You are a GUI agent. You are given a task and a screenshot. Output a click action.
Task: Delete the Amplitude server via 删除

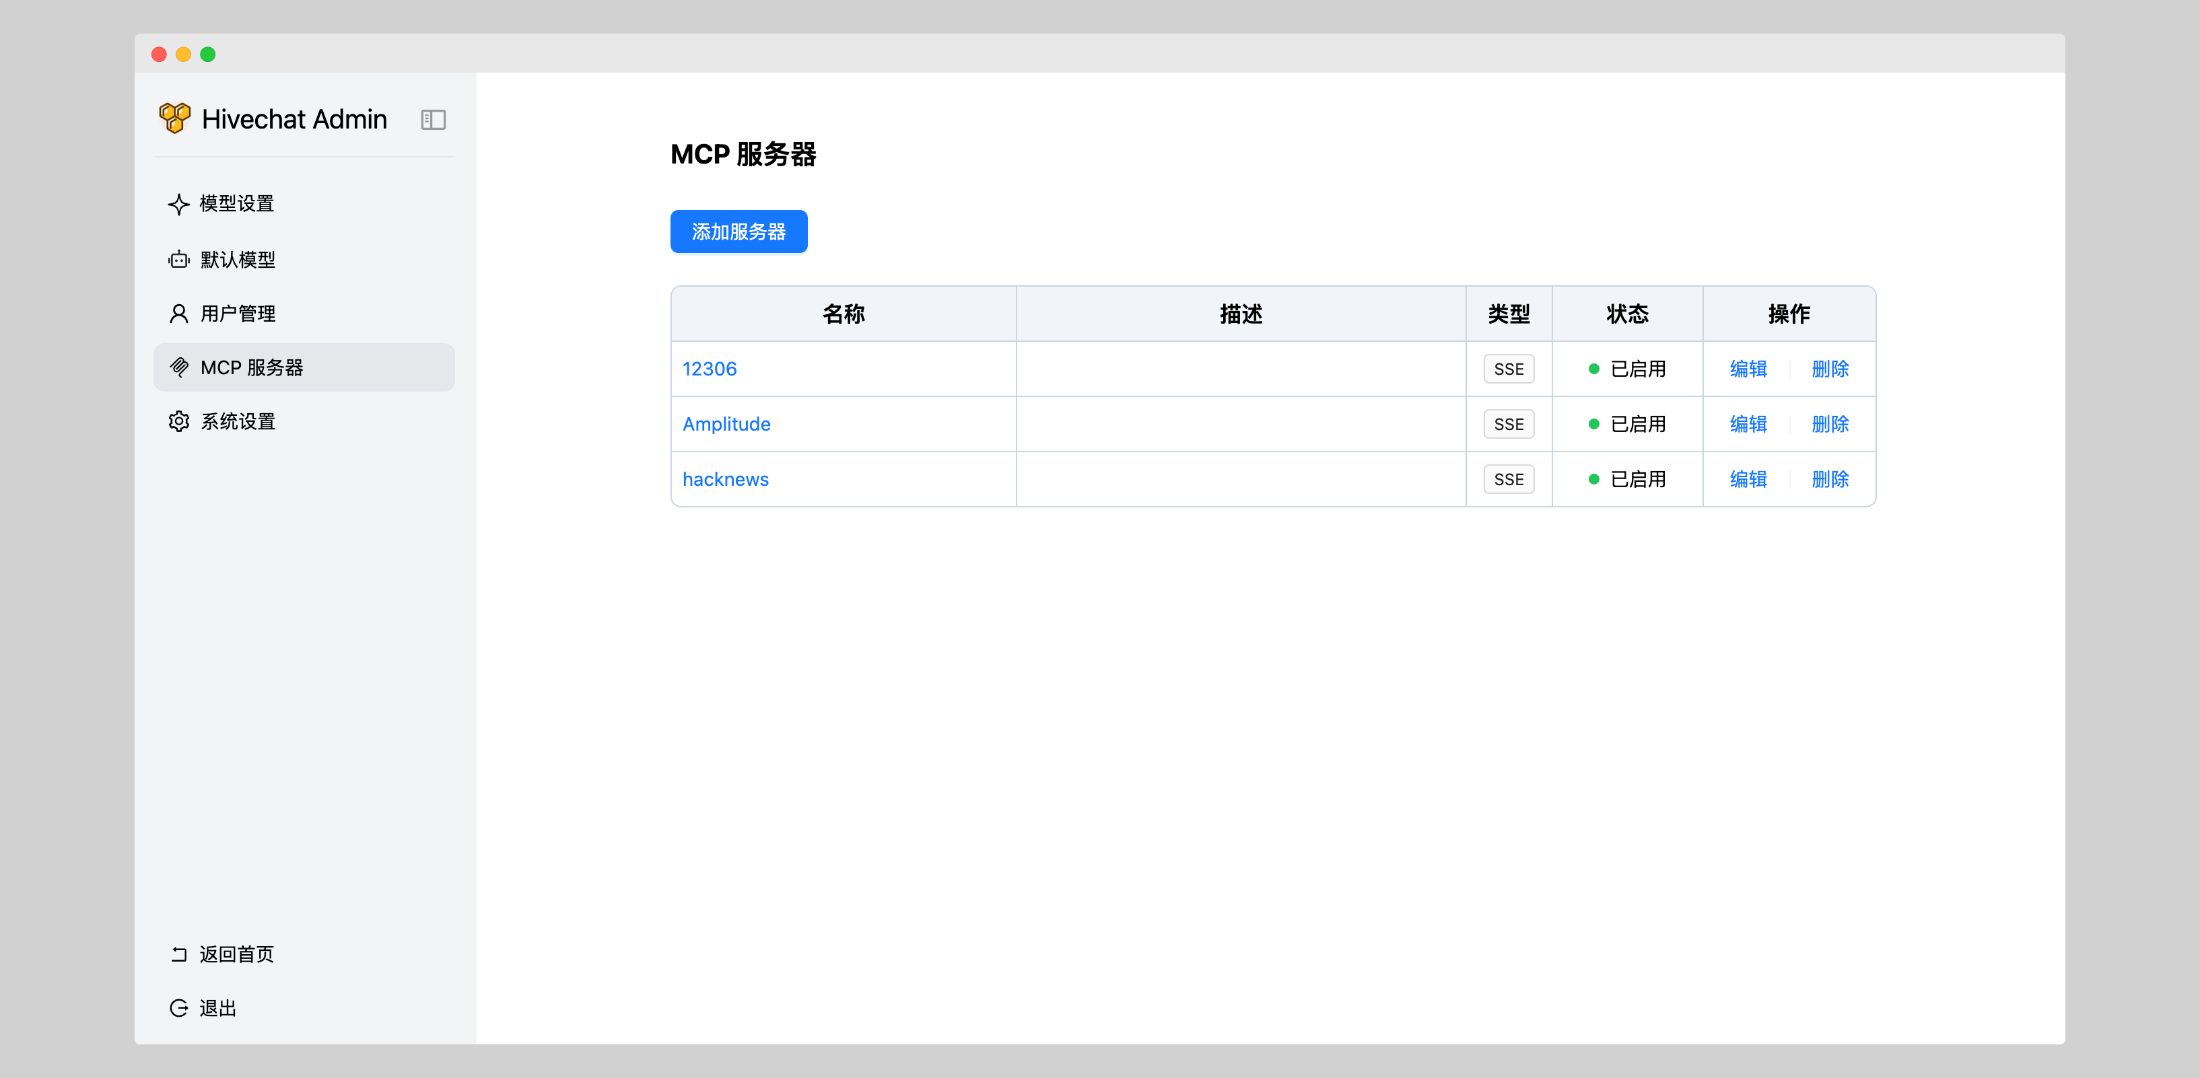[x=1829, y=424]
